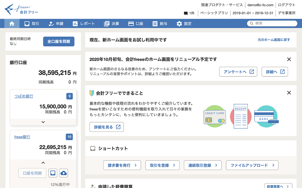Close the 会計フリーでできること panel
The width and height of the screenshot is (302, 188).
click(289, 93)
